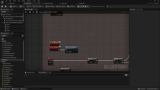Viewport: 160px width, 90px height.
Task: Compile the blueprint
Action: 13,6
